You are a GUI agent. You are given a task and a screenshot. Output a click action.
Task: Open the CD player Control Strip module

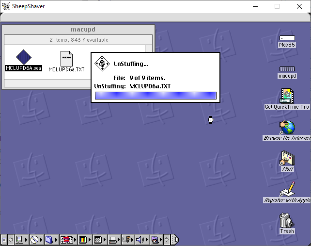[36, 240]
